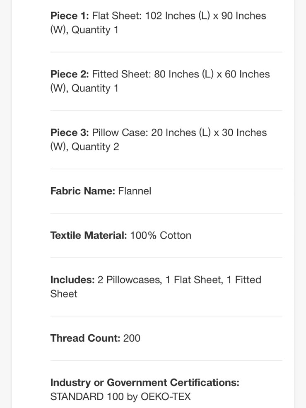Click the Piece 2 label

[70, 74]
